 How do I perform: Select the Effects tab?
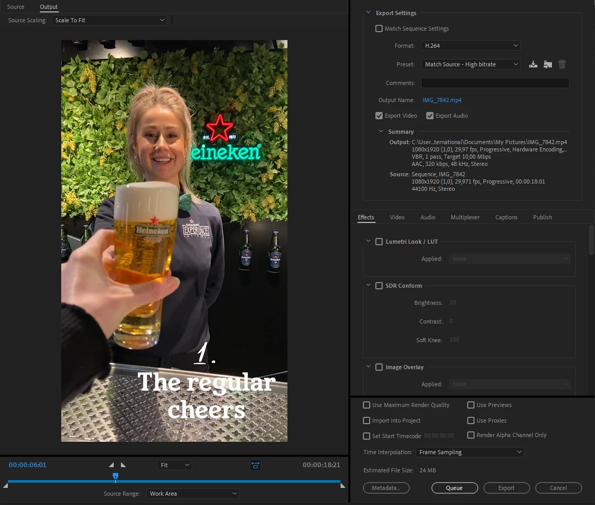[x=366, y=217]
